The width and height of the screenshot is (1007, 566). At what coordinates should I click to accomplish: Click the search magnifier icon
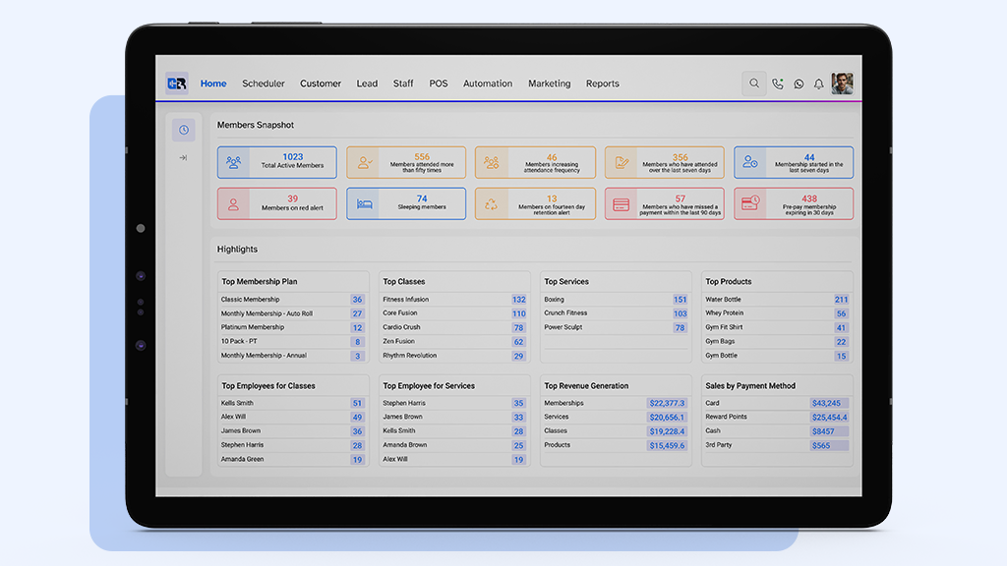pyautogui.click(x=754, y=84)
